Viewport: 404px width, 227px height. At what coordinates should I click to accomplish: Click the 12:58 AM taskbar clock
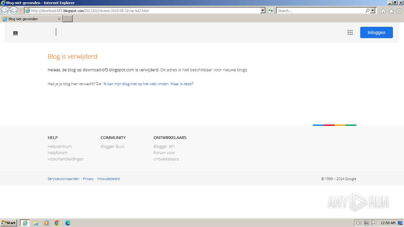click(x=388, y=223)
